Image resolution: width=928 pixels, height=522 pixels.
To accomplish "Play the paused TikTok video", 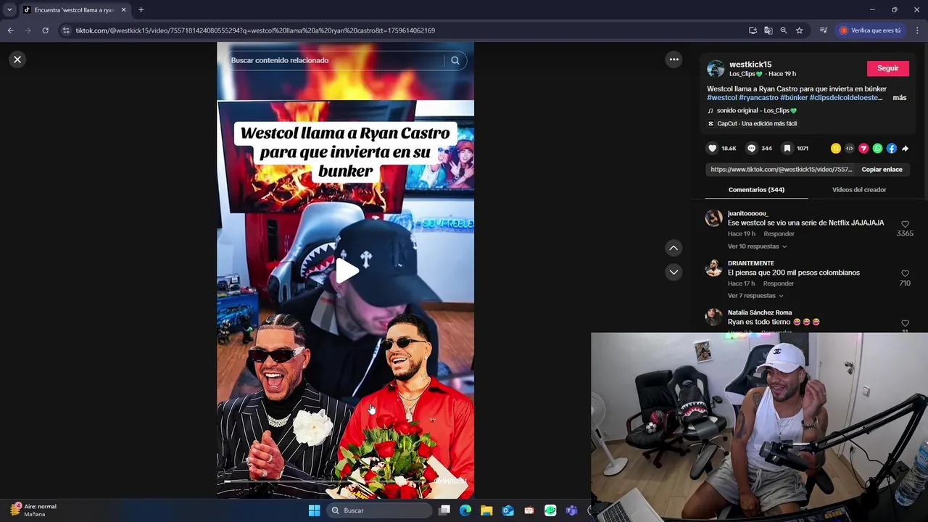I will tap(346, 270).
